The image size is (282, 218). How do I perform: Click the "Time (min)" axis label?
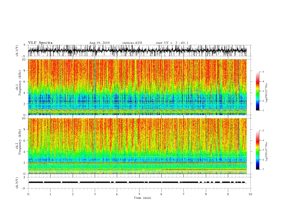(x=142, y=198)
